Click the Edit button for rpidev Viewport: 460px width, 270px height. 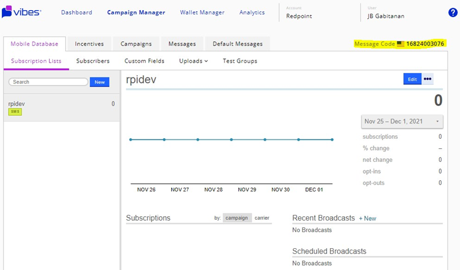tap(412, 79)
